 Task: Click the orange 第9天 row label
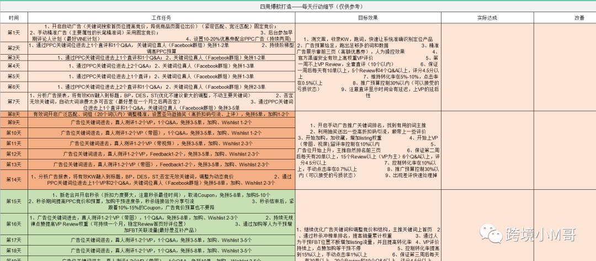coord(13,122)
